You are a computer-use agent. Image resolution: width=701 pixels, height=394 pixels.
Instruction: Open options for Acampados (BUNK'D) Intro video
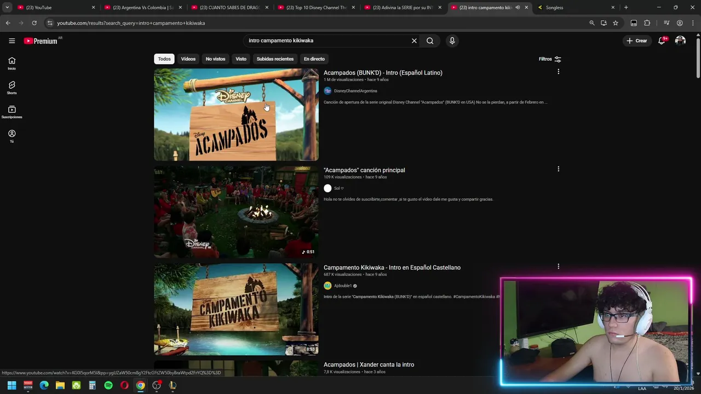(x=558, y=72)
